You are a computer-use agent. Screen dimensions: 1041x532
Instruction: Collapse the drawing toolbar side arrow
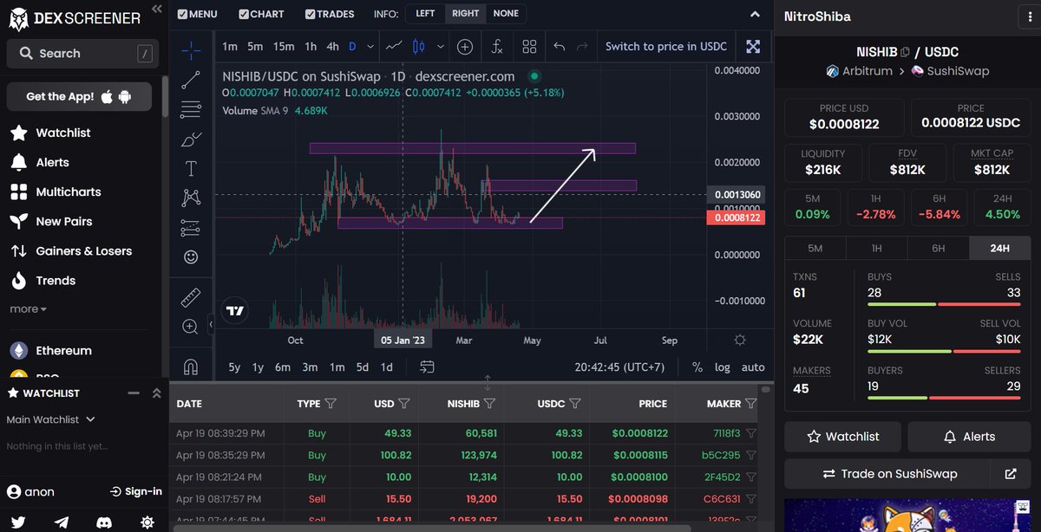coord(212,325)
